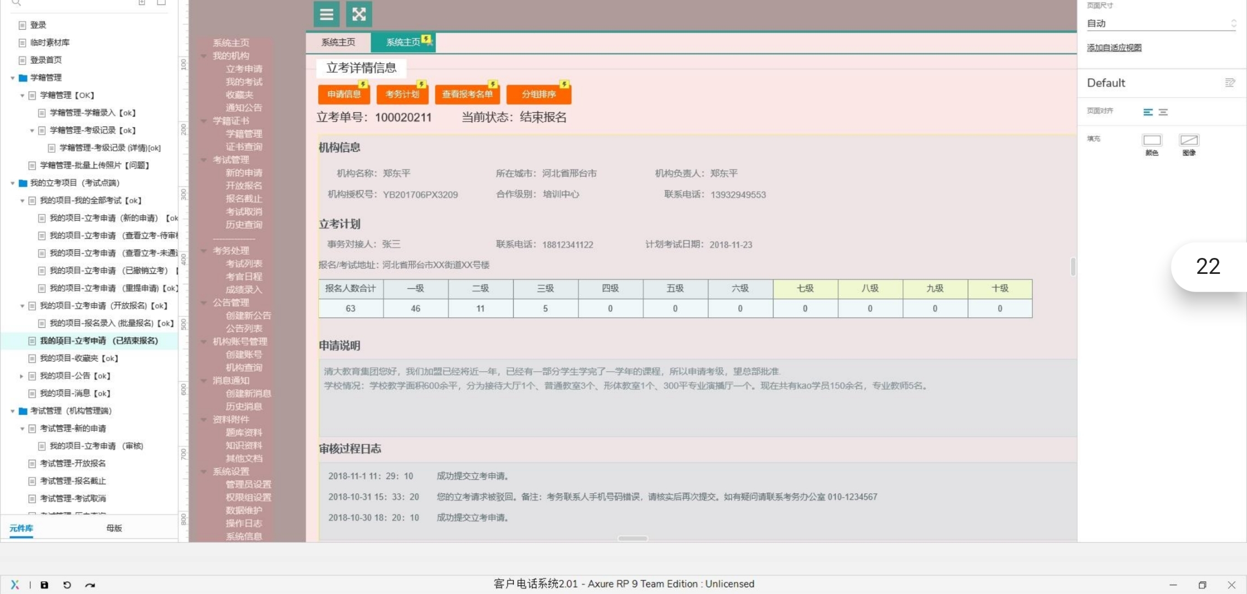Collapse the 学籍管理 folder
The width and height of the screenshot is (1247, 594).
coord(13,78)
